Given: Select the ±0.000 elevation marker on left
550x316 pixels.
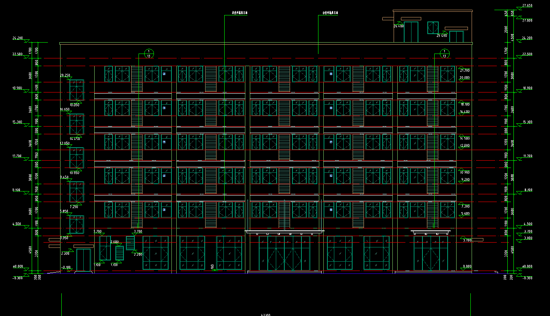Looking at the screenshot, I should (17, 267).
